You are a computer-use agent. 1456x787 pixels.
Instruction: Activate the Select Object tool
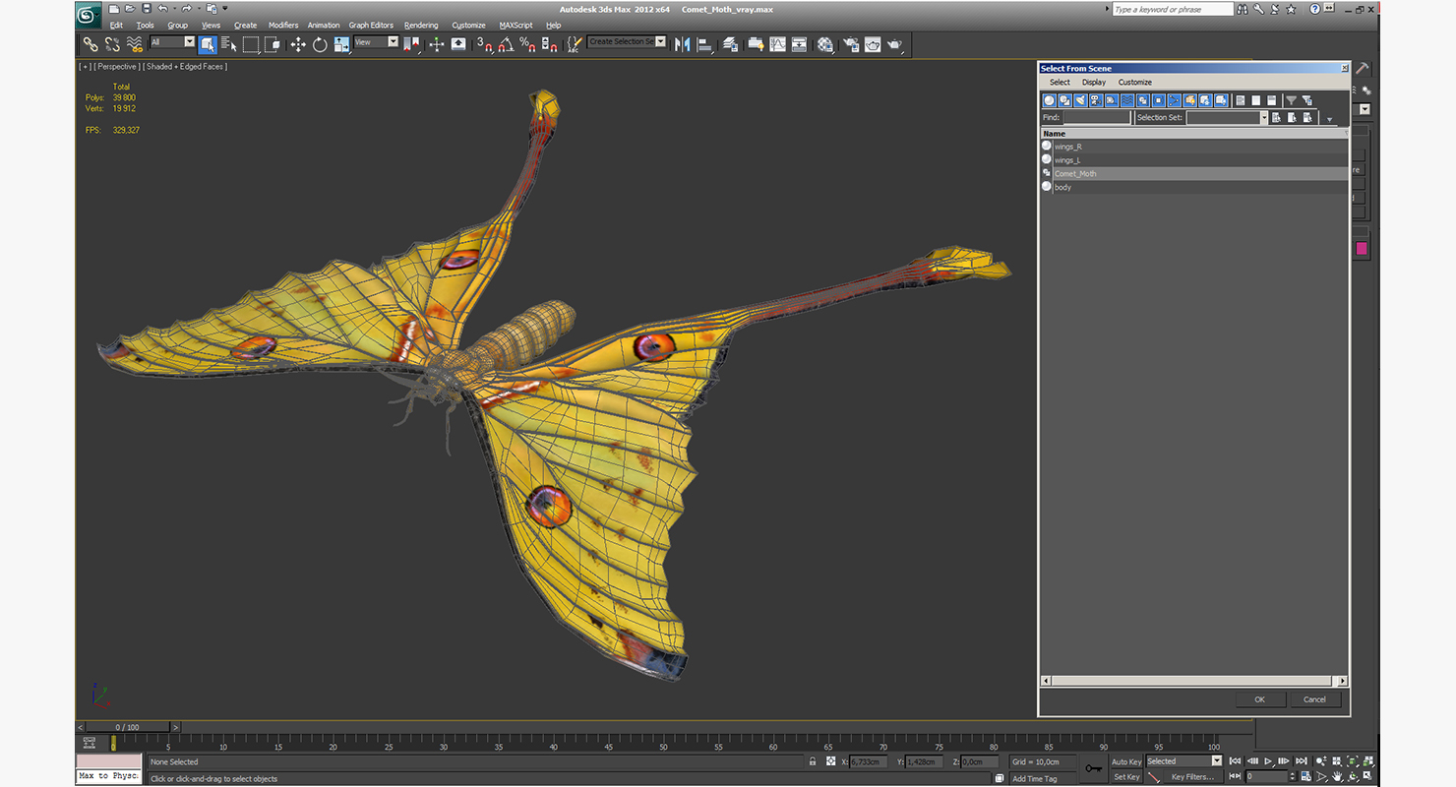(x=208, y=44)
